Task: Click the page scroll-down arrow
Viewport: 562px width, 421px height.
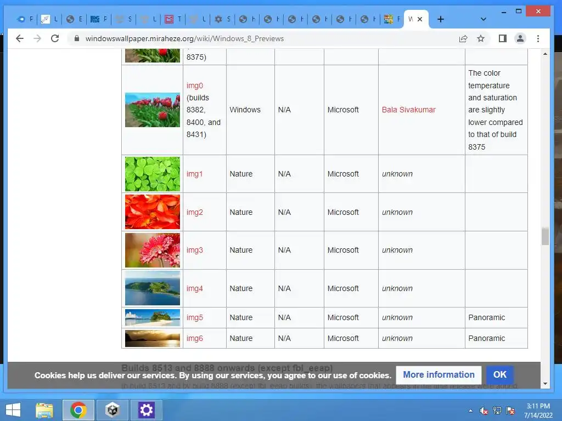Action: [545, 384]
